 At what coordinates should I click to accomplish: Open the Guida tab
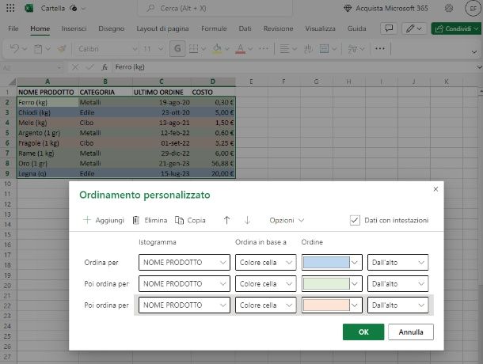tap(356, 28)
